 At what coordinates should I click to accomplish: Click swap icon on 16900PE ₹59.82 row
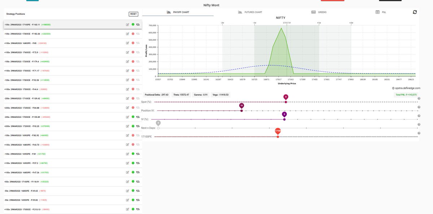click(138, 200)
